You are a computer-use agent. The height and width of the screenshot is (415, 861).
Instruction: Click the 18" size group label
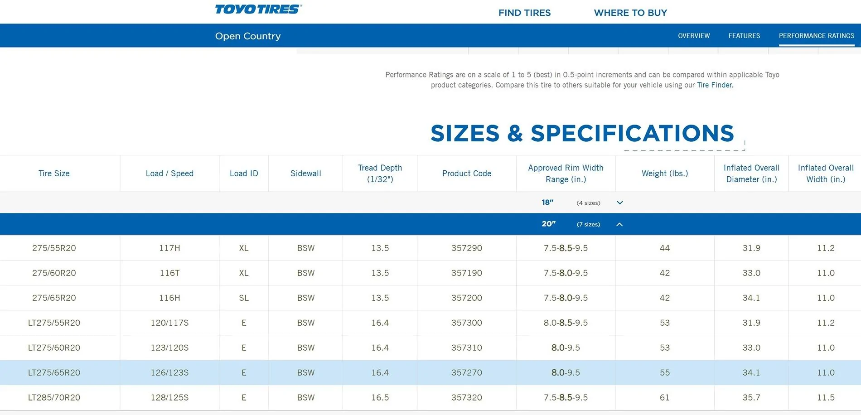click(x=547, y=203)
